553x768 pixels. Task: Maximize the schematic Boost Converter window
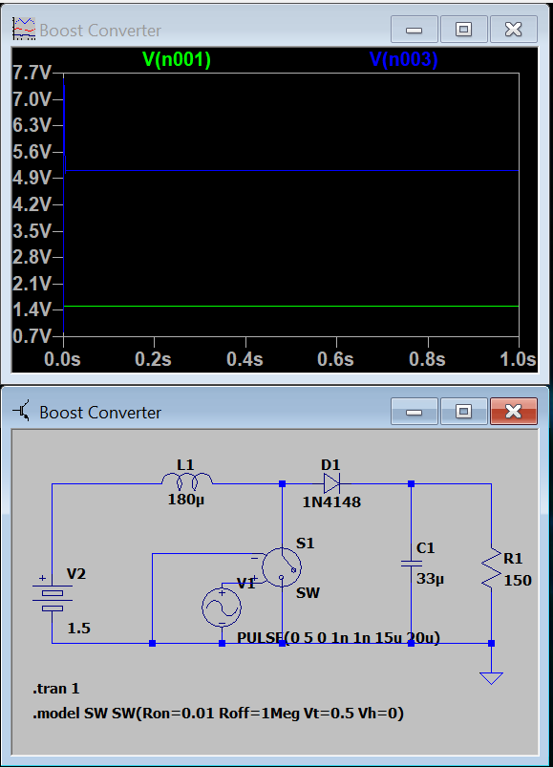(x=464, y=412)
